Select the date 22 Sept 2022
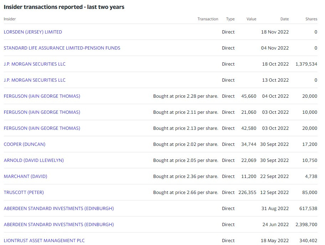 (x=274, y=176)
